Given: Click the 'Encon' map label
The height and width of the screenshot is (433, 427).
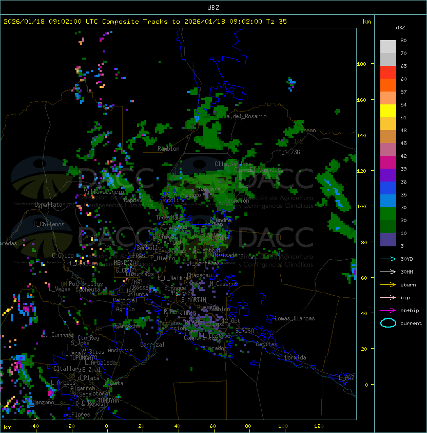Looking at the screenshot, I should click(x=308, y=130).
